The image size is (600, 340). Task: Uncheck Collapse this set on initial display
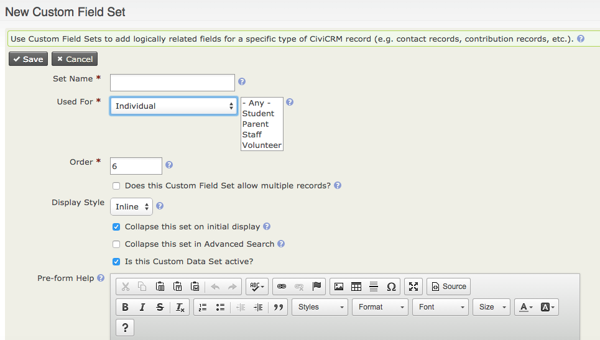point(116,227)
